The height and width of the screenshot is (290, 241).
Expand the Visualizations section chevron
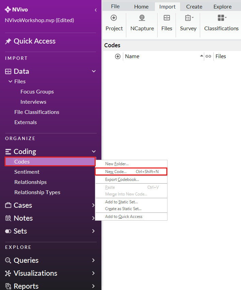(93, 273)
